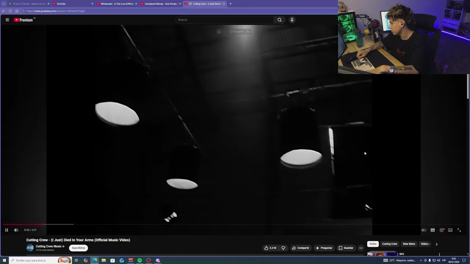Mute the video volume
470x264 pixels.
[x=16, y=230]
